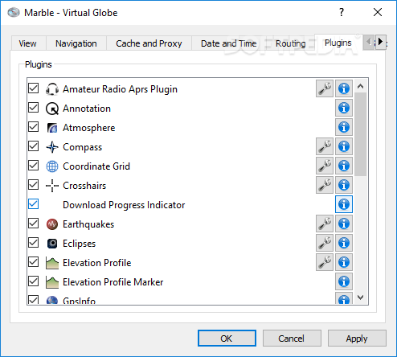Open configure wrench for Coordinate Grid

pos(325,166)
